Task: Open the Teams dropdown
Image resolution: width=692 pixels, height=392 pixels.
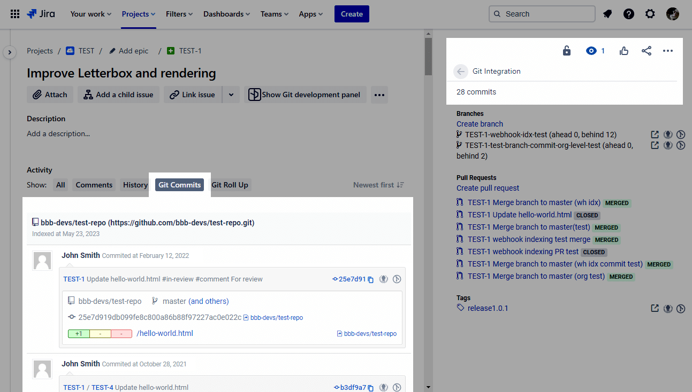Action: [275, 14]
